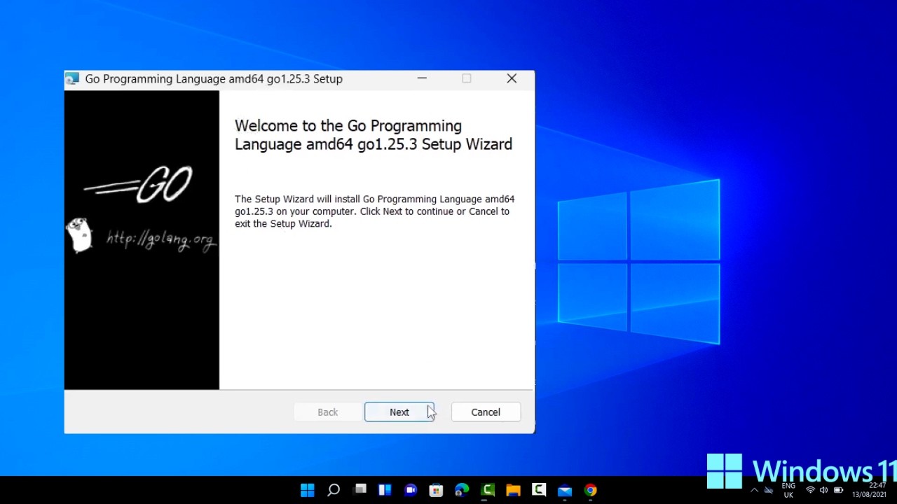This screenshot has height=504, width=897.
Task: Open Task View from the taskbar
Action: (360, 490)
